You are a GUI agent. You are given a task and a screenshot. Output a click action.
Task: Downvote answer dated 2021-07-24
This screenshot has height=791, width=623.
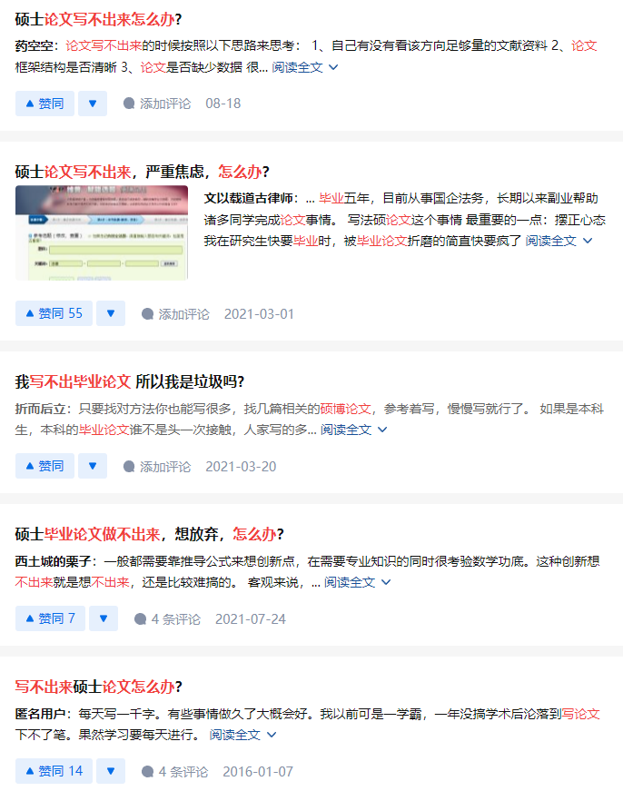point(104,618)
